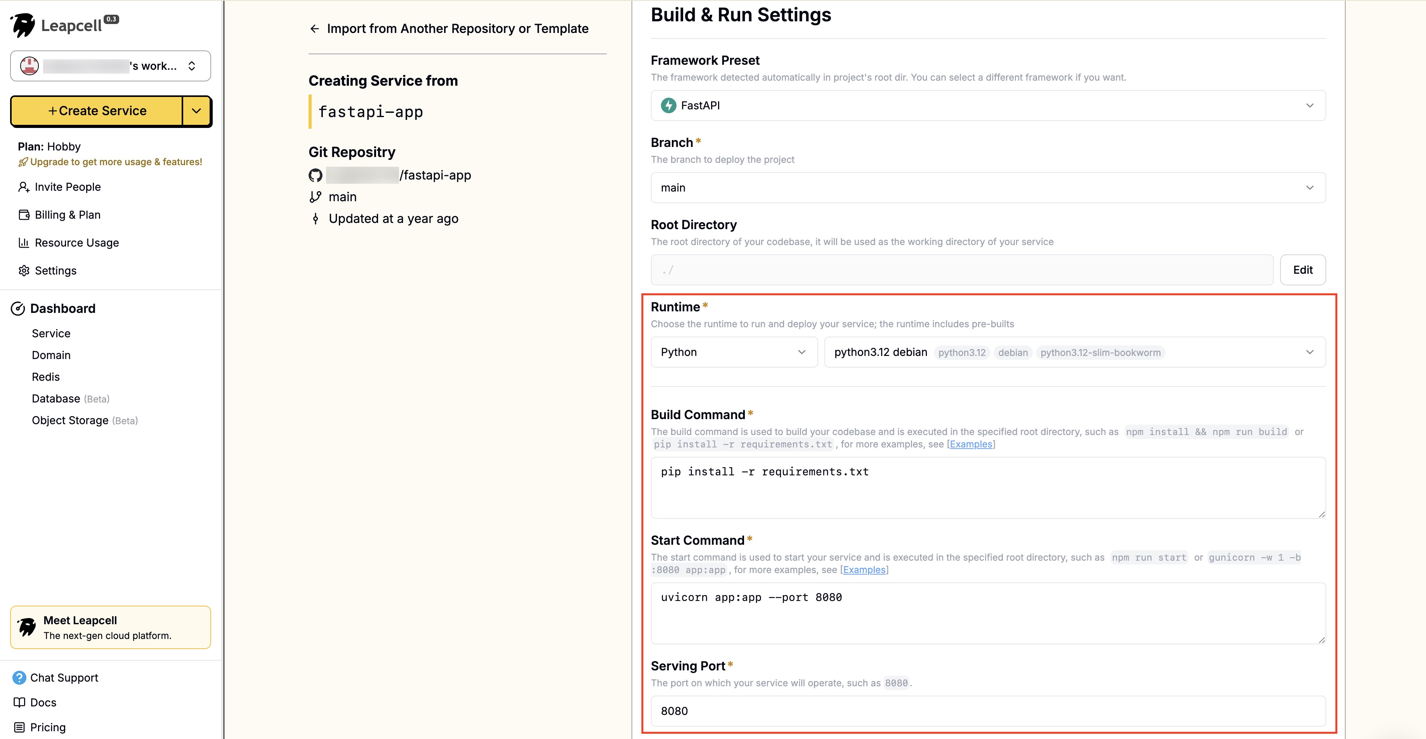The width and height of the screenshot is (1426, 739).
Task: Go to Redis in sidebar
Action: point(45,377)
